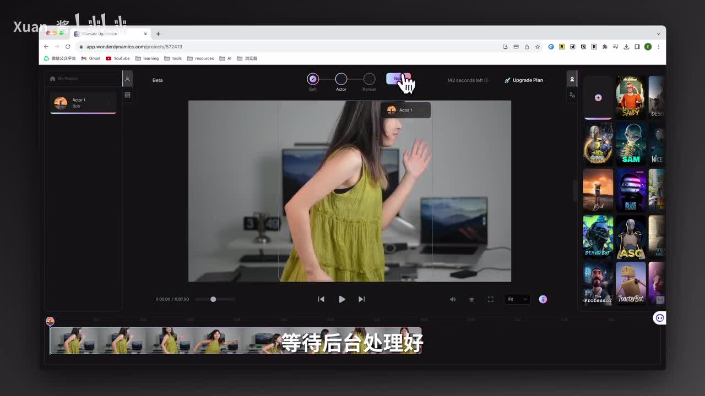Open the chat support bubble

tap(659, 318)
